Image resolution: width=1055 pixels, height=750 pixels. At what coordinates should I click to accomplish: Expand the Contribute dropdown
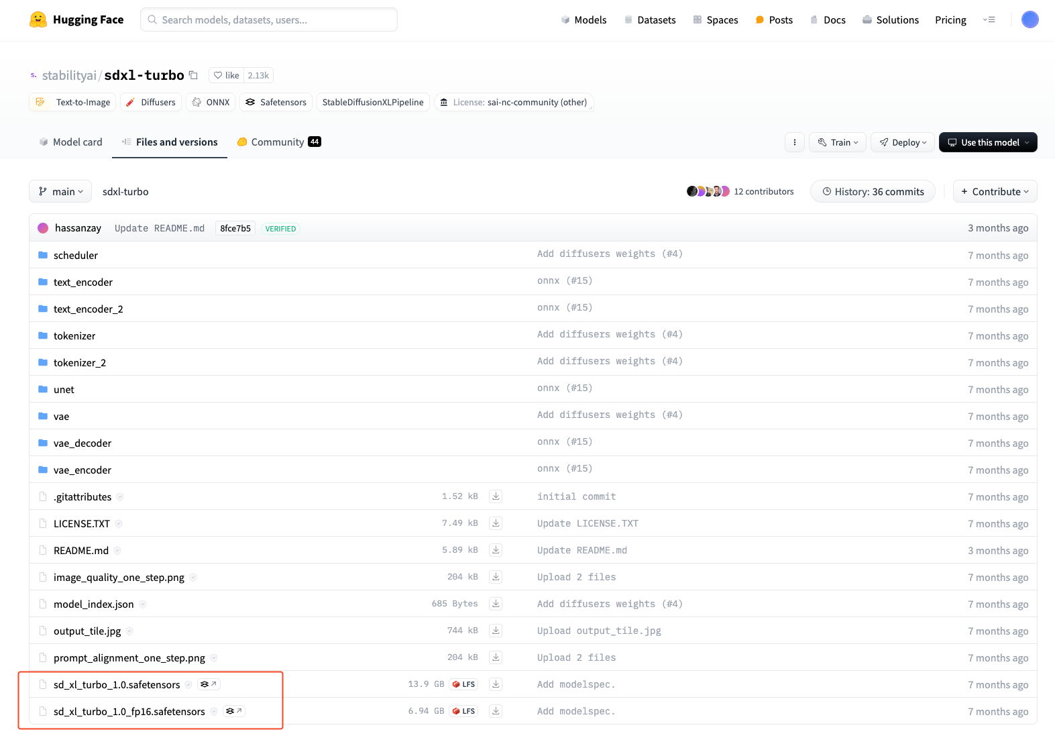pyautogui.click(x=995, y=191)
